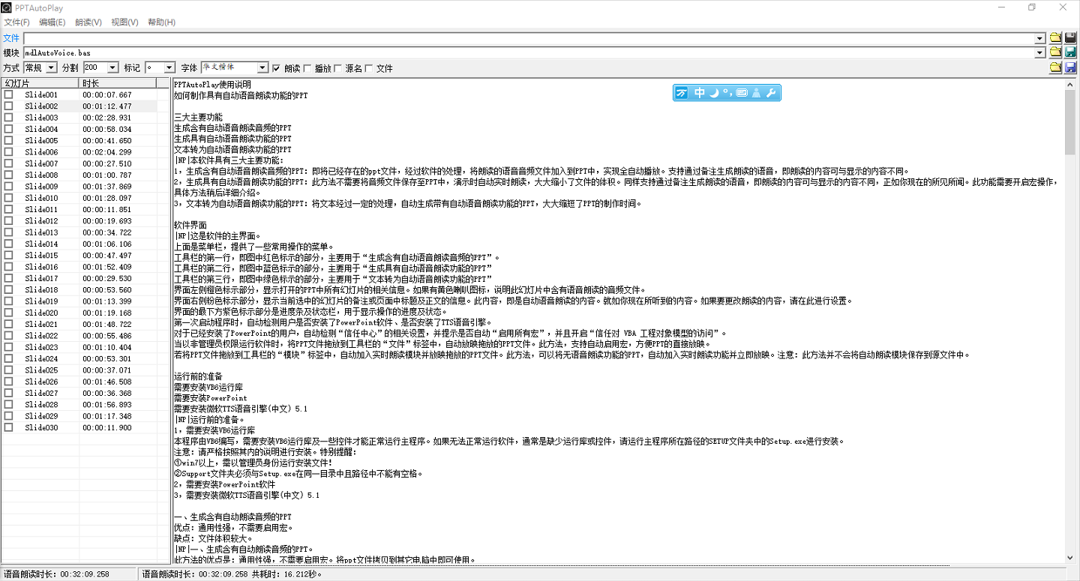
Task: Click duration 00:01:56.893
Action: coord(107,404)
